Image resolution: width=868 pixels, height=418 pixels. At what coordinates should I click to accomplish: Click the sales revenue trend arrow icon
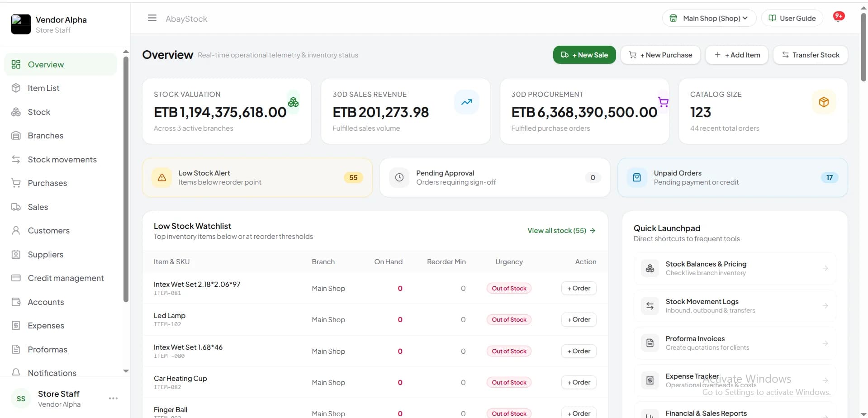466,102
